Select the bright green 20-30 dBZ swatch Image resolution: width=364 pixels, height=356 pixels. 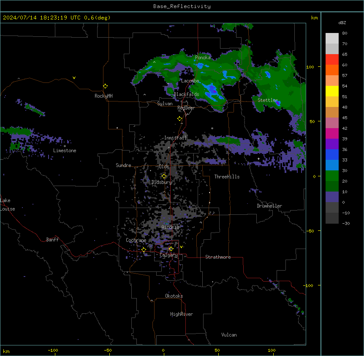(x=332, y=176)
